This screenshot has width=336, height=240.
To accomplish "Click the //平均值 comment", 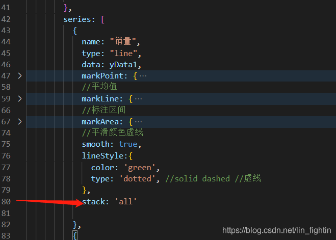I will (x=99, y=87).
